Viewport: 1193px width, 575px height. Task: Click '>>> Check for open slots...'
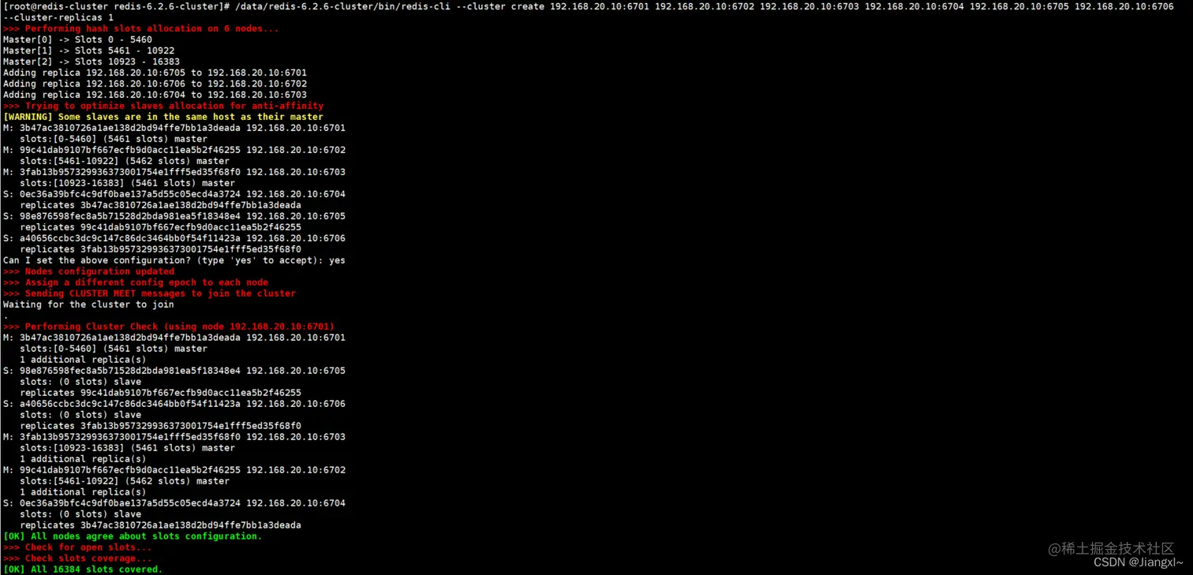(78, 547)
